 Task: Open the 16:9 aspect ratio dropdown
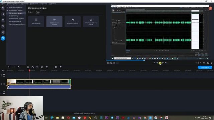coord(198,63)
